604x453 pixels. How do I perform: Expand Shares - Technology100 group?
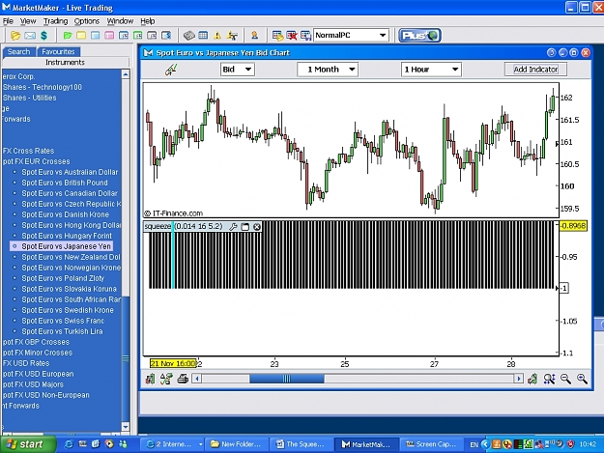click(x=42, y=87)
